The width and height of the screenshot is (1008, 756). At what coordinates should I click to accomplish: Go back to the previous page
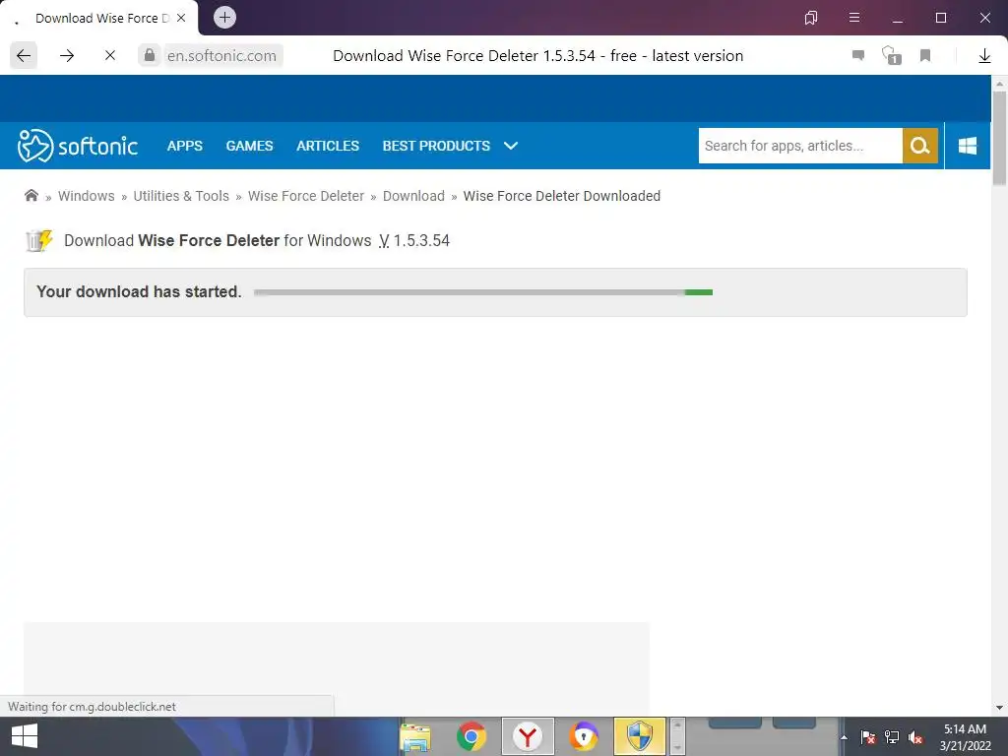click(24, 56)
